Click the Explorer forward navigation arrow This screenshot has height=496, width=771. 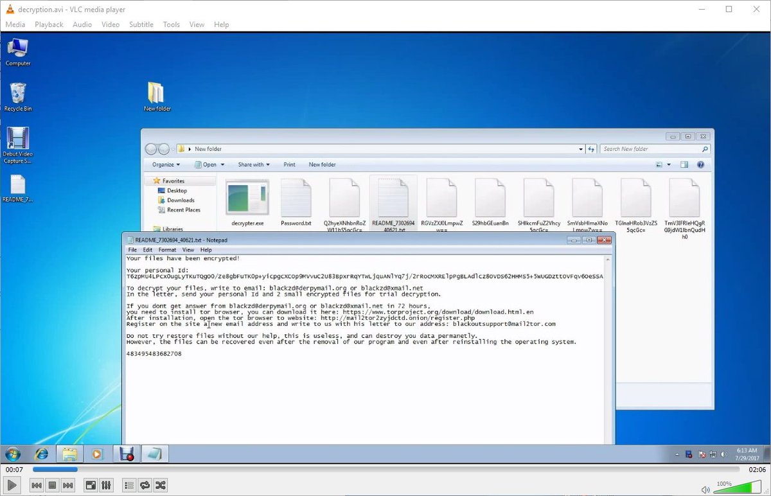pos(164,149)
